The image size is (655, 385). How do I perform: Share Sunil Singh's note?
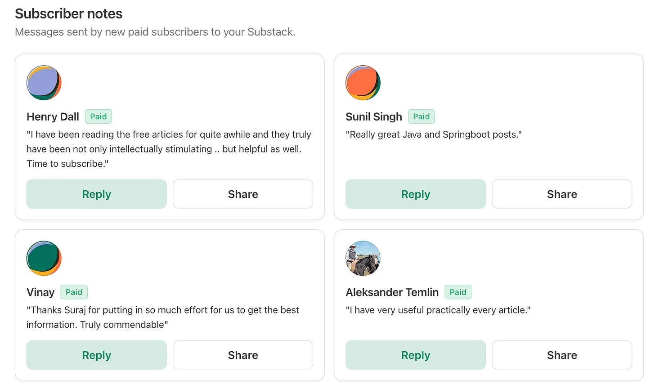562,194
